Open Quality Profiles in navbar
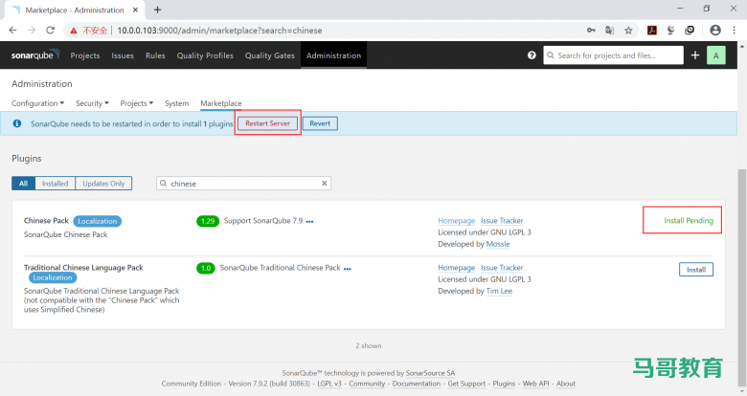This screenshot has height=396, width=747. click(x=205, y=55)
